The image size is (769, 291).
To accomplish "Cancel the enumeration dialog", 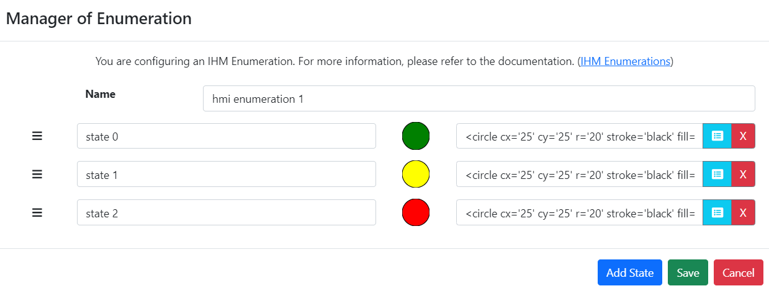I will [739, 272].
